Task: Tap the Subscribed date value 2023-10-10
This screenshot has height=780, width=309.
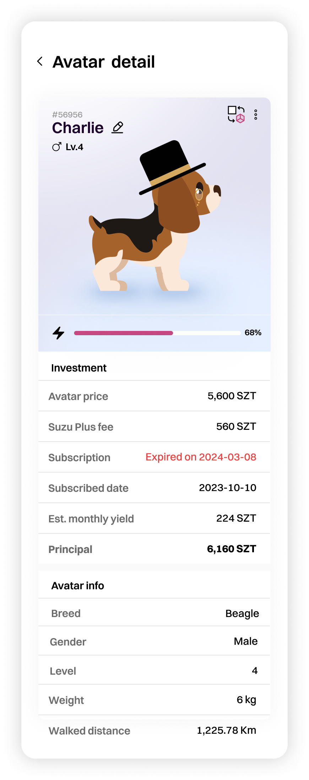Action: click(227, 487)
